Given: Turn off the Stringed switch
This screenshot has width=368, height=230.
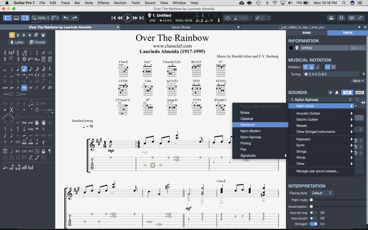Looking at the screenshot, I should click(313, 224).
